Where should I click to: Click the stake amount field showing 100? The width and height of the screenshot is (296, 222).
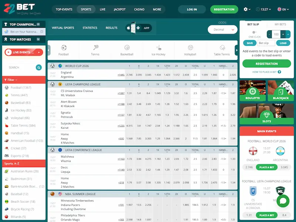[276, 34]
